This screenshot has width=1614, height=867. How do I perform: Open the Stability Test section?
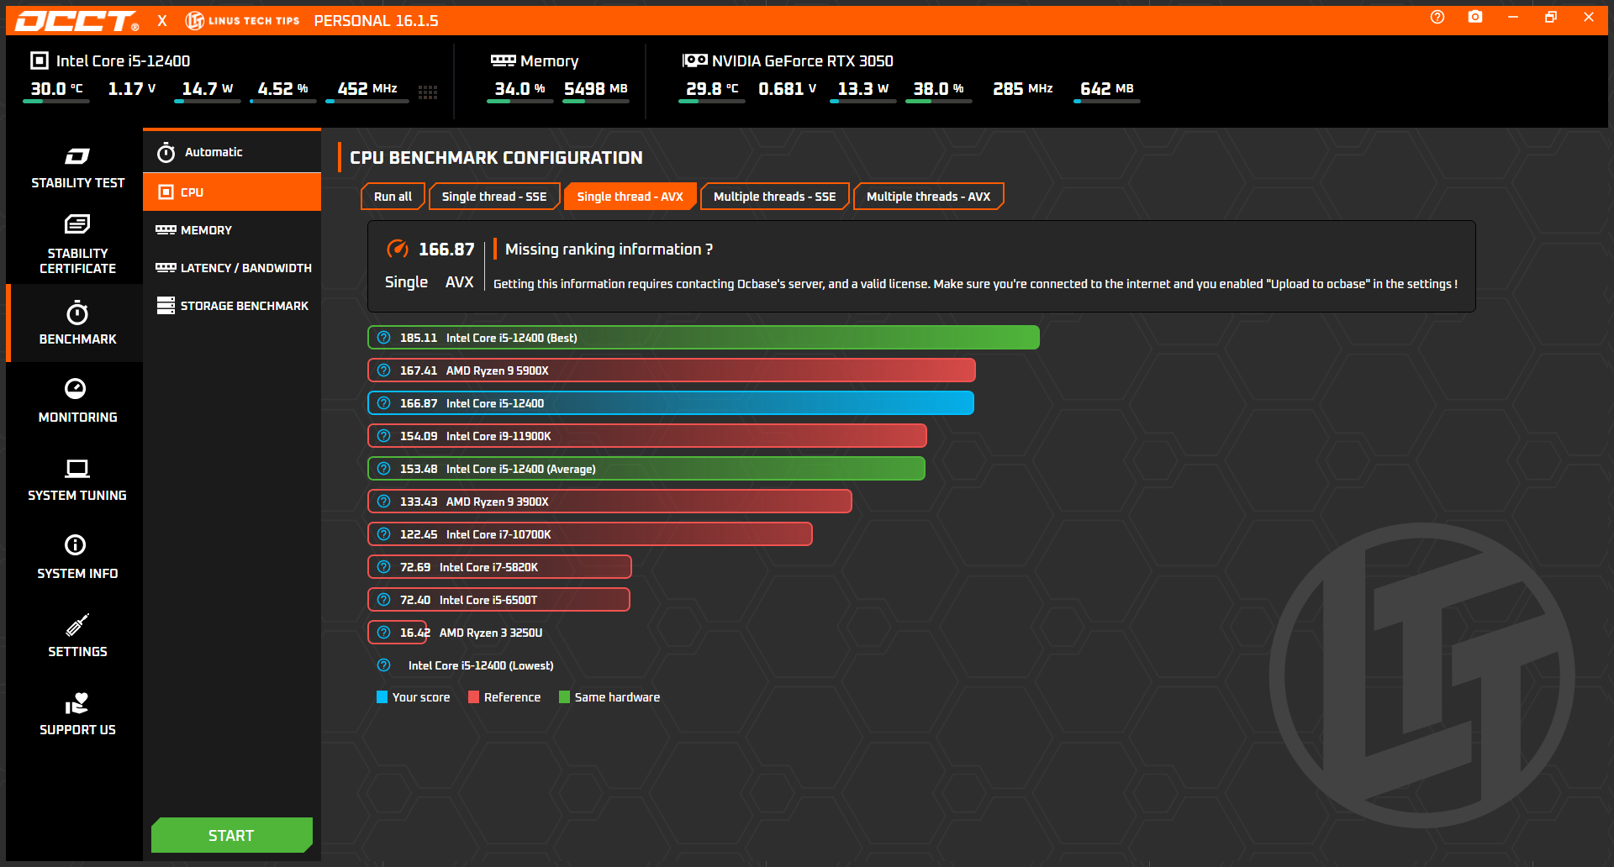point(77,168)
